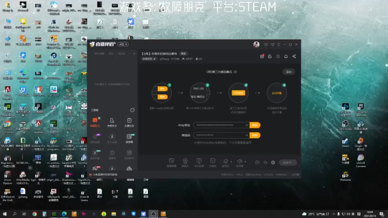This screenshot has height=218, width=388.
Task: Open the hamburger menu in title bar
Action: (x=278, y=45)
